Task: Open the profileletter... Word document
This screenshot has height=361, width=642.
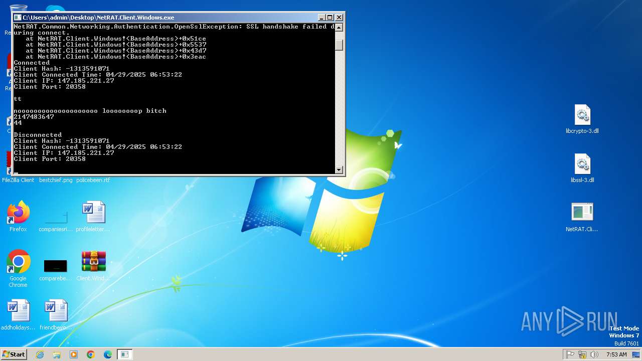Action: click(x=93, y=217)
